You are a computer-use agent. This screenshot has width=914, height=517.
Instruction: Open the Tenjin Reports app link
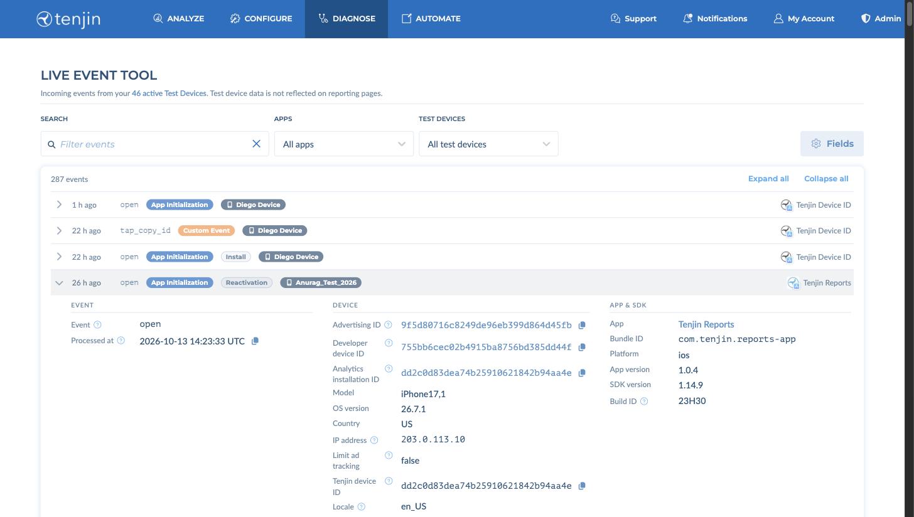coord(706,324)
